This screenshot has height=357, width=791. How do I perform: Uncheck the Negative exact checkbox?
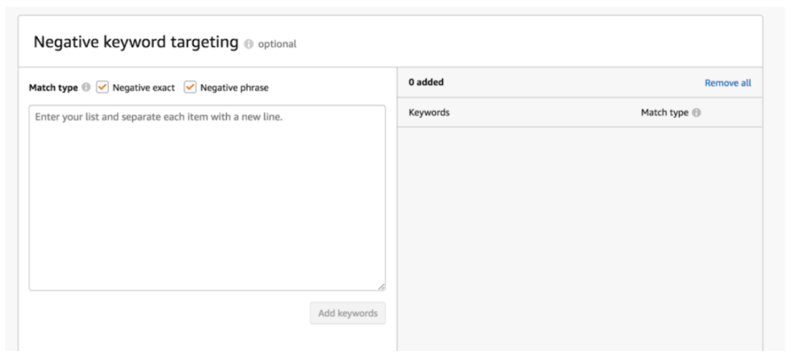point(103,87)
